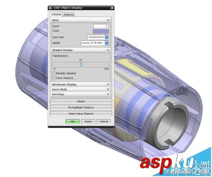Click the Inherit button
Image resolution: width=212 pixels, height=177 pixels.
click(x=81, y=101)
